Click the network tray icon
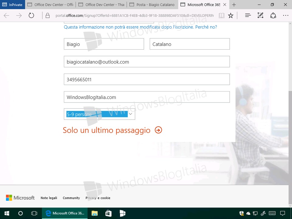Screen dimensions: 292x219 (x=255, y=214)
